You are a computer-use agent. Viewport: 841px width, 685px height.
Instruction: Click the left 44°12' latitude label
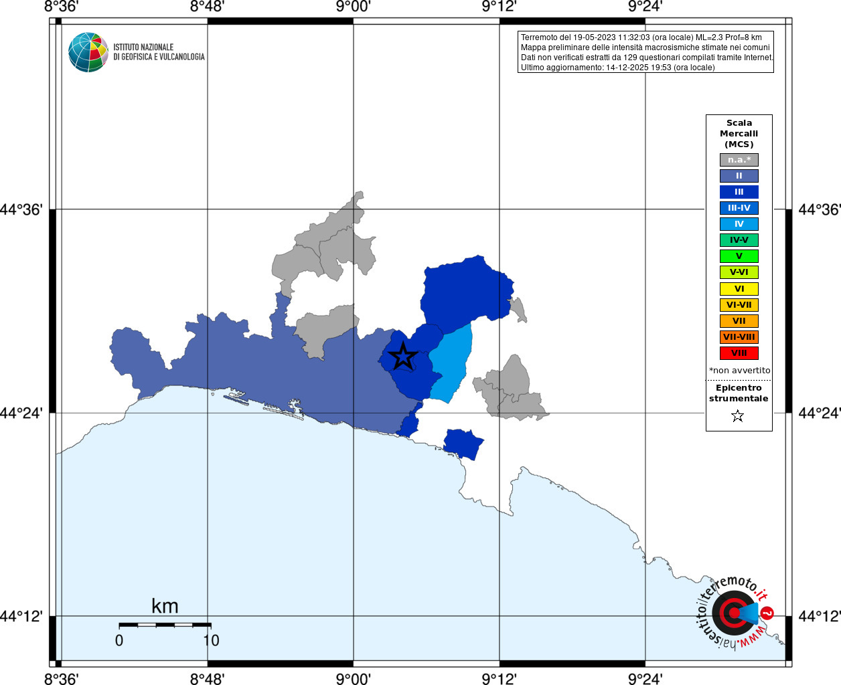[x=21, y=616]
